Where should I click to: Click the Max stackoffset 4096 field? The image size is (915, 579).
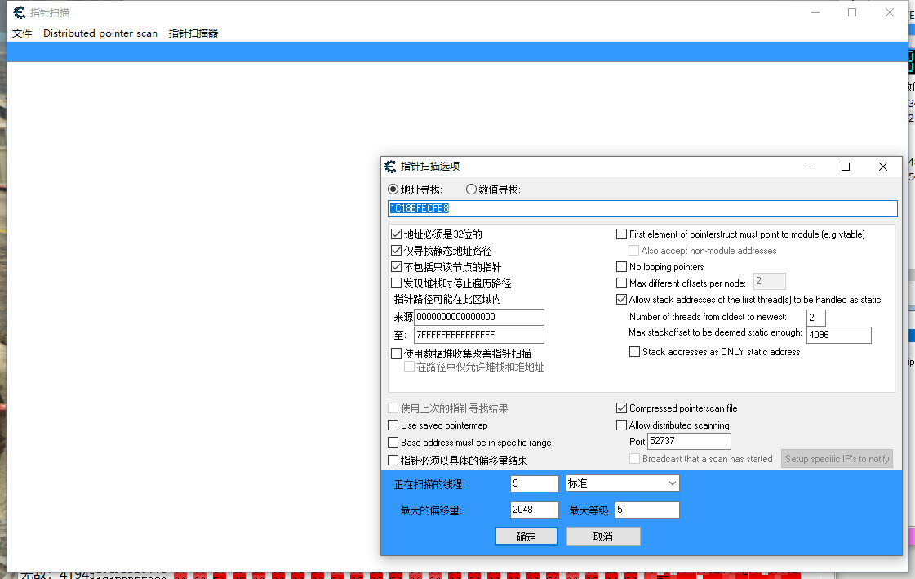point(838,335)
